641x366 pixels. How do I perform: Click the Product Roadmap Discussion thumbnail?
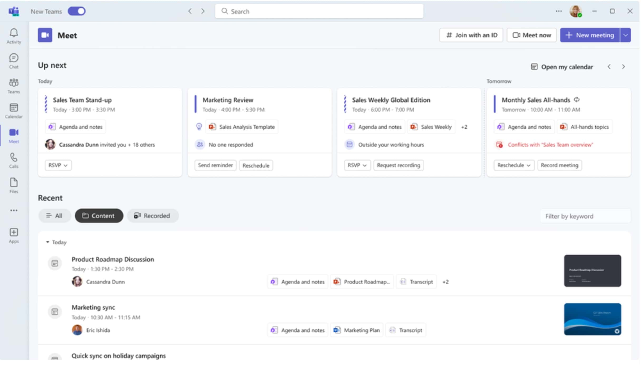pos(593,270)
